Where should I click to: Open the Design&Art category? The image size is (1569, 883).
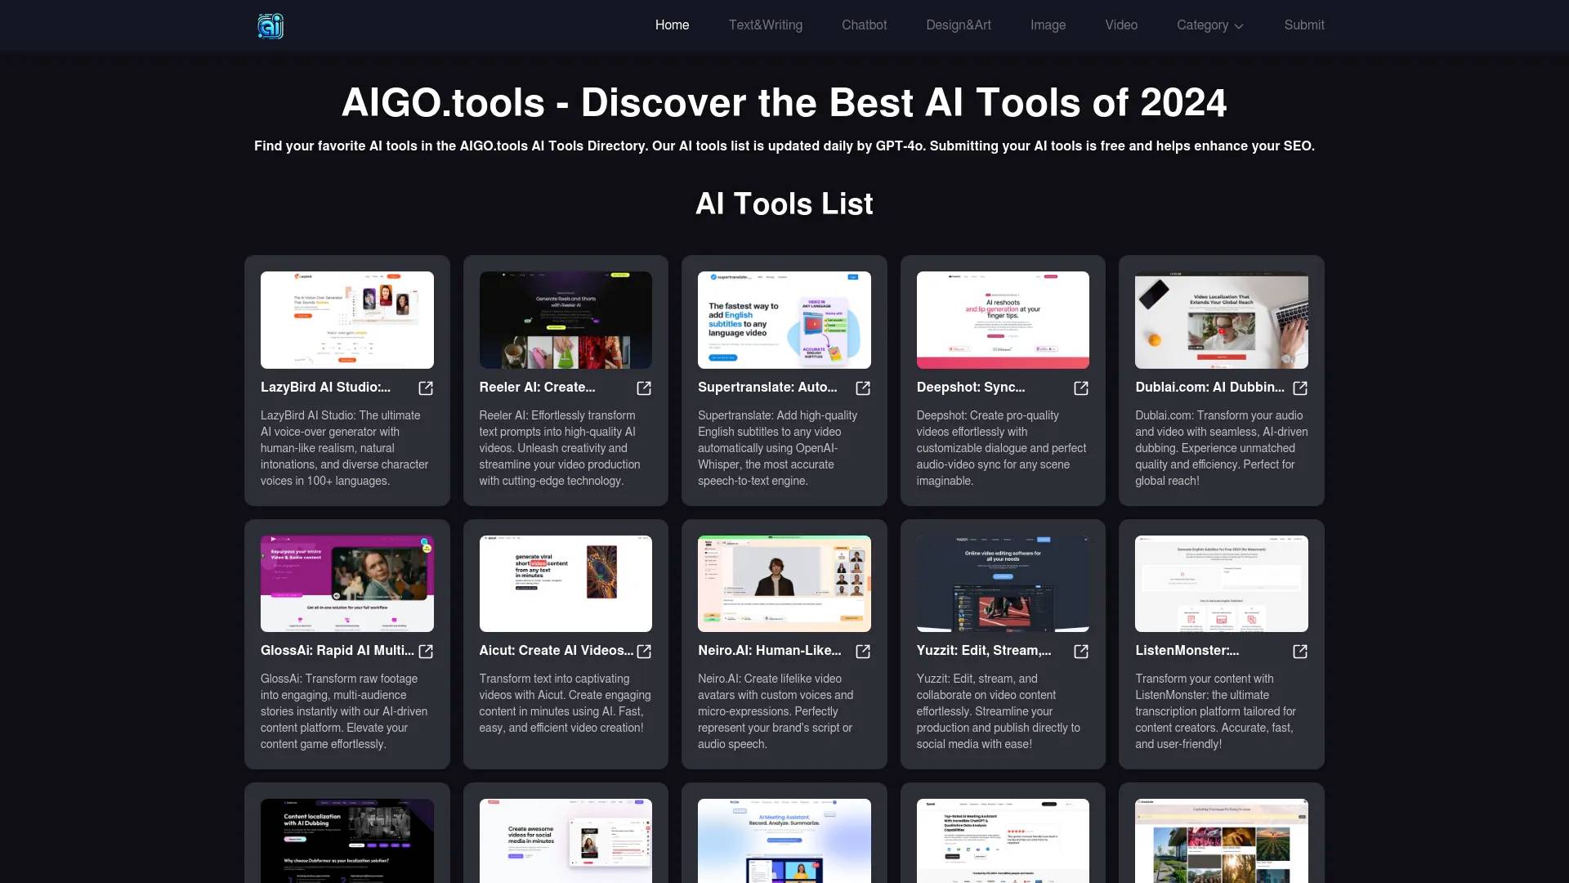[959, 25]
